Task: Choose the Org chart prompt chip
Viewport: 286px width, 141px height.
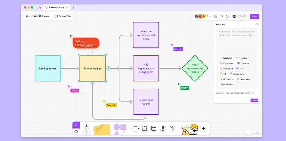Action: click(243, 64)
